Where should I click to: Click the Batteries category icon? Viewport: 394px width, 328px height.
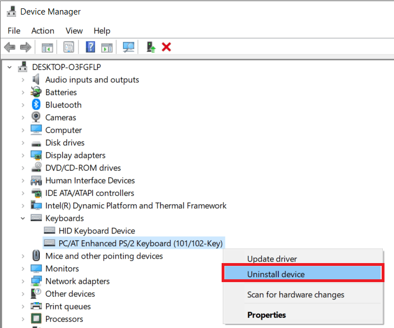click(36, 92)
